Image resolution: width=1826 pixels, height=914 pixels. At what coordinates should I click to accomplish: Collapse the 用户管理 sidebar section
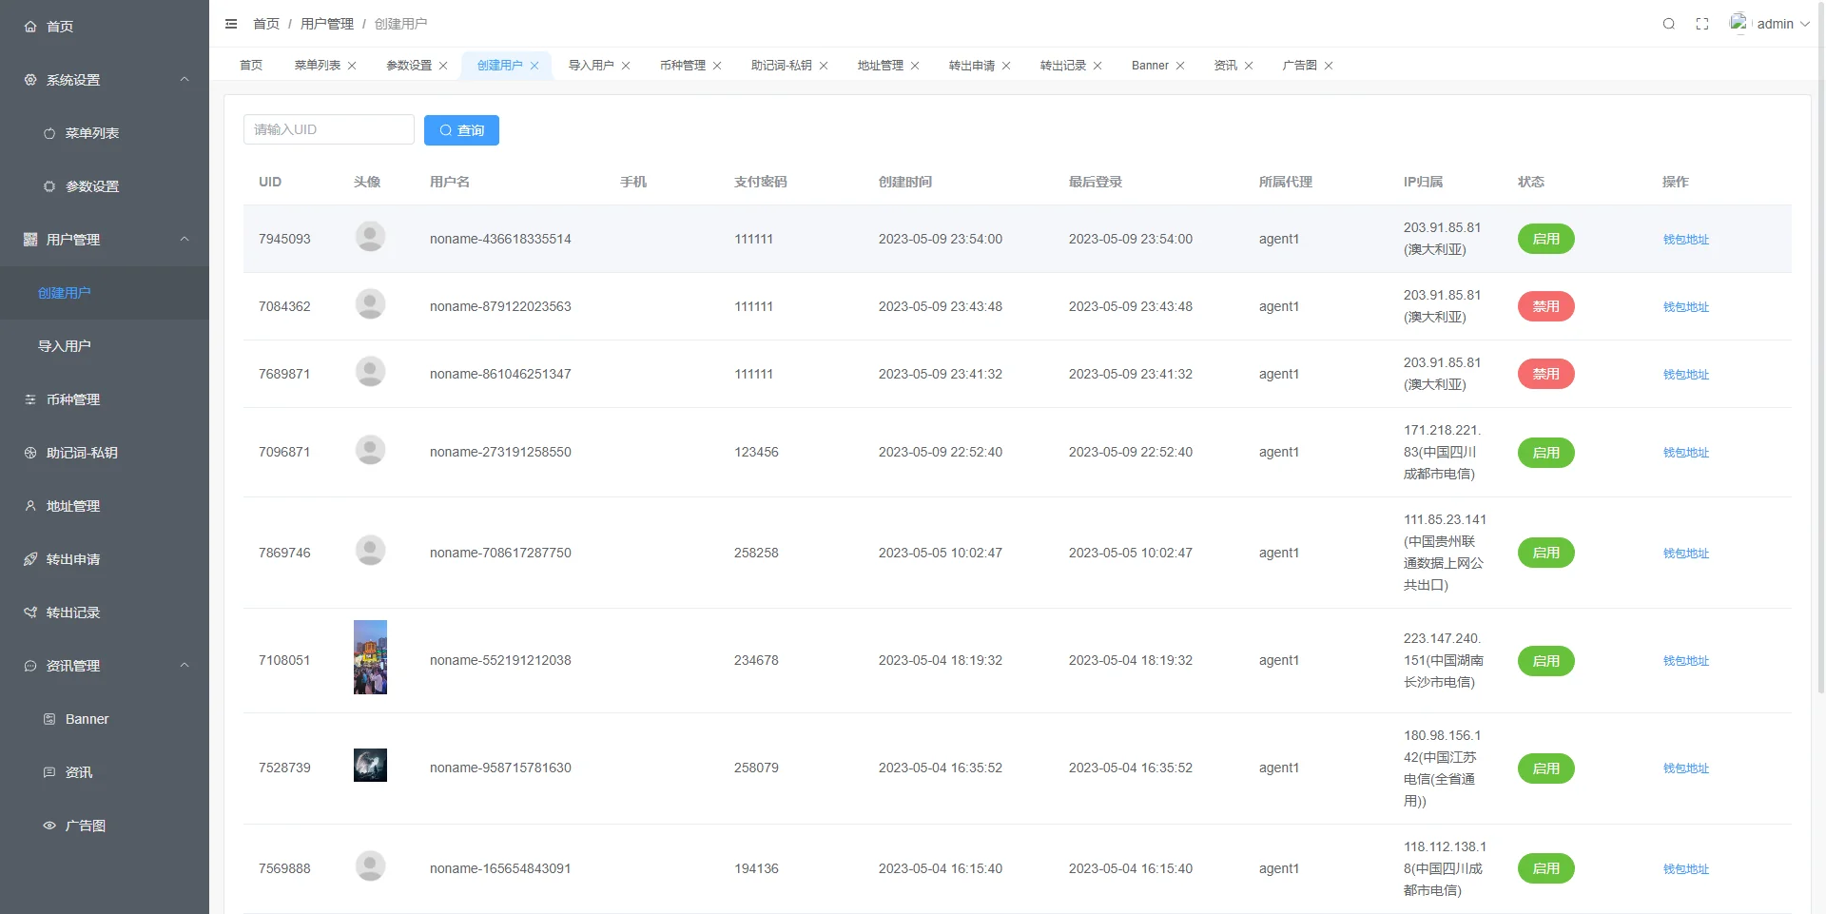click(185, 240)
